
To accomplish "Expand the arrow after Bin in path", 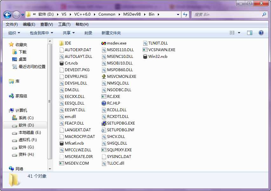I will [158, 15].
